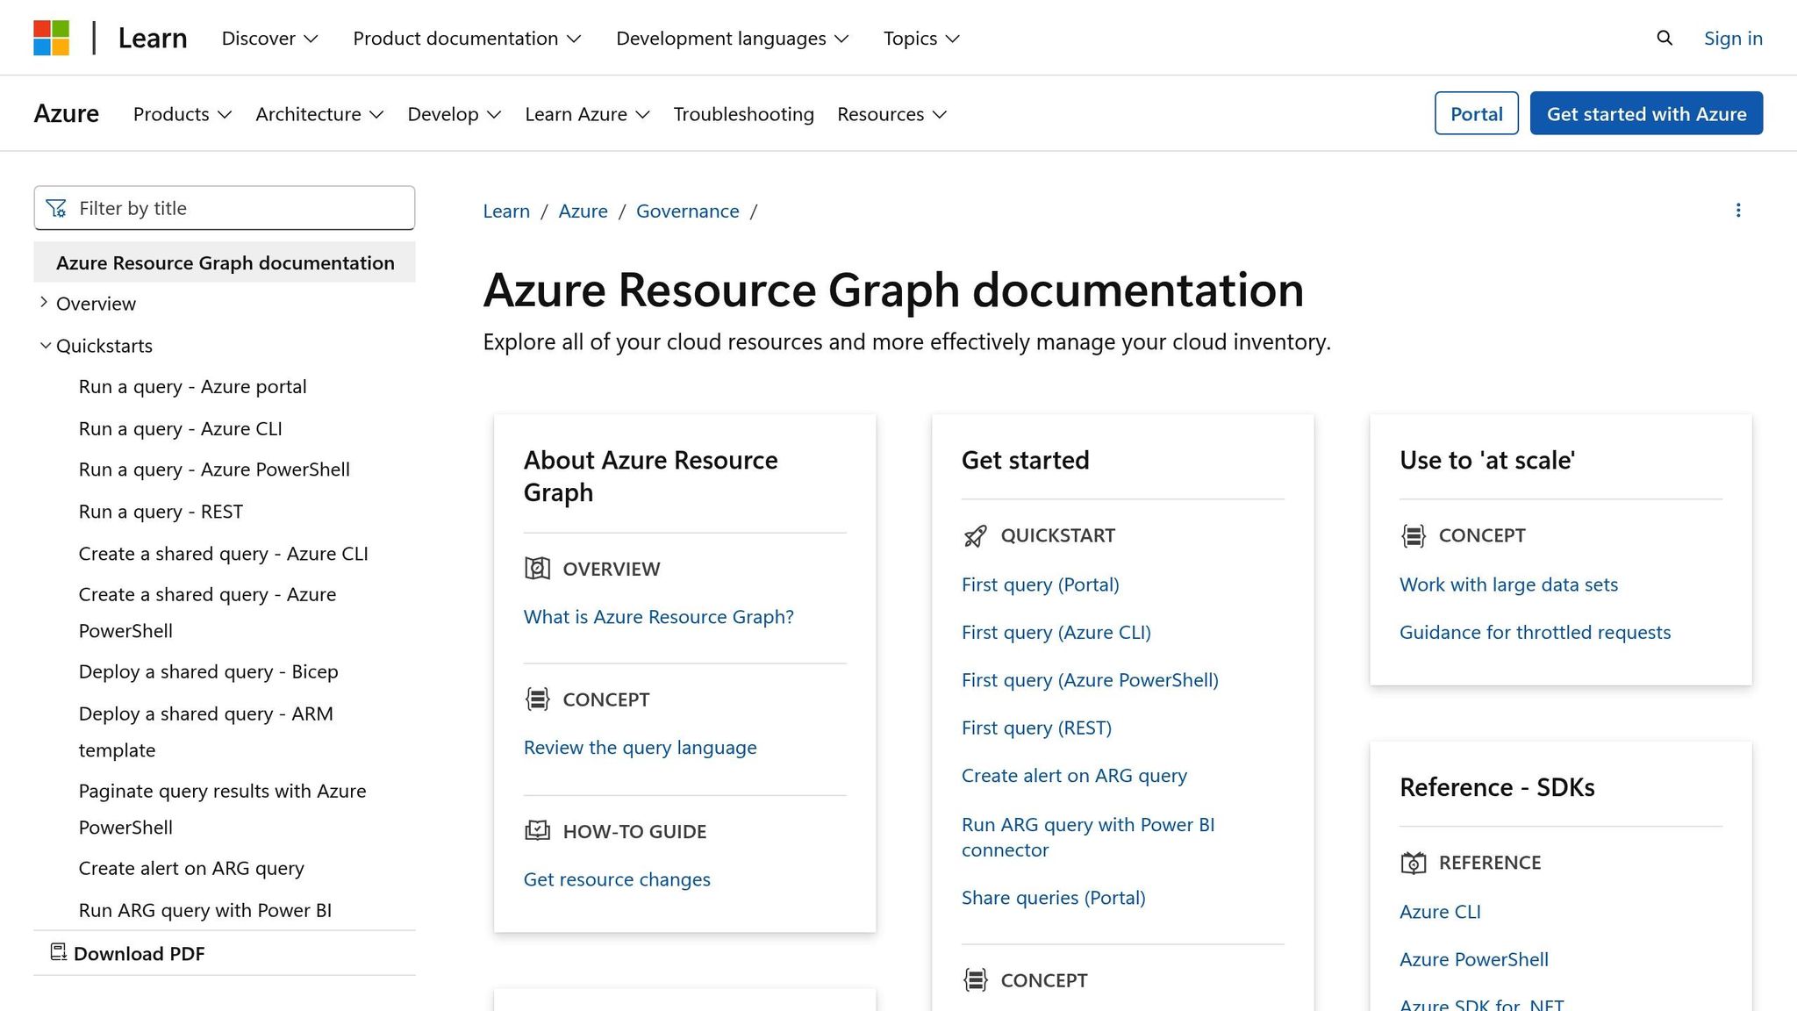Open First query (Azure PowerShell) link
The height and width of the screenshot is (1011, 1797).
[x=1090, y=680]
